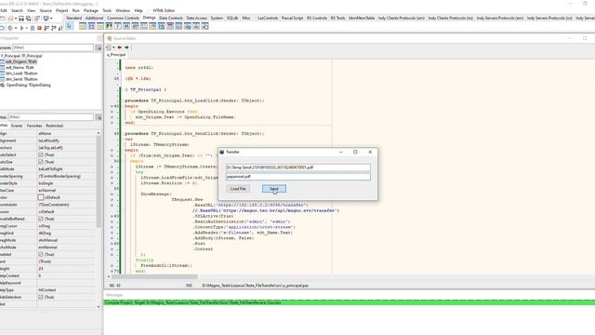This screenshot has height=335, width=595.
Task: Select the TPrintDialog palette icon
Action: 196,26
